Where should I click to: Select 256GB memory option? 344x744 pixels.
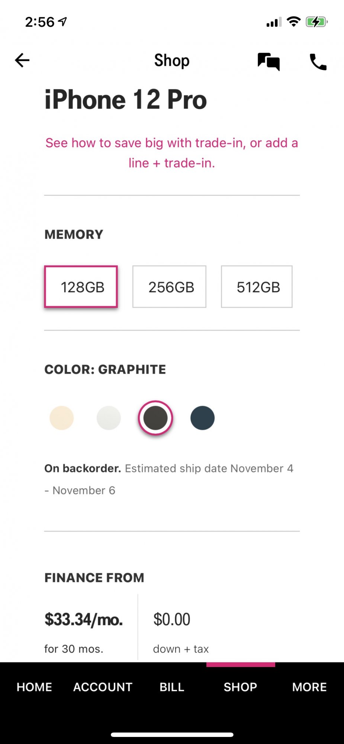pos(169,287)
